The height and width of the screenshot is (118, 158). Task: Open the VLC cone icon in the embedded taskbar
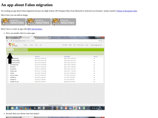pyautogui.click(x=26, y=108)
